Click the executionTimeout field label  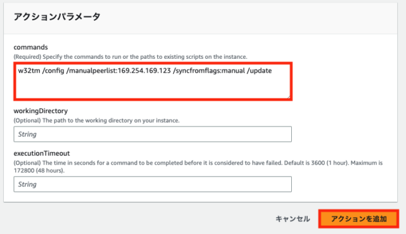tap(42, 153)
